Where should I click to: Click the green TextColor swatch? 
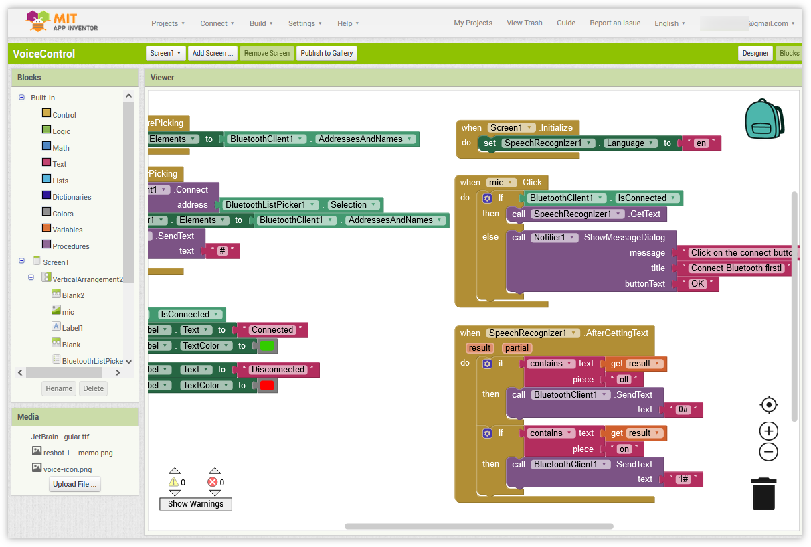point(267,346)
